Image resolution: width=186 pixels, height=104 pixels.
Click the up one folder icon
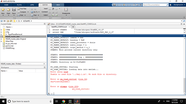click(x=8, y=21)
